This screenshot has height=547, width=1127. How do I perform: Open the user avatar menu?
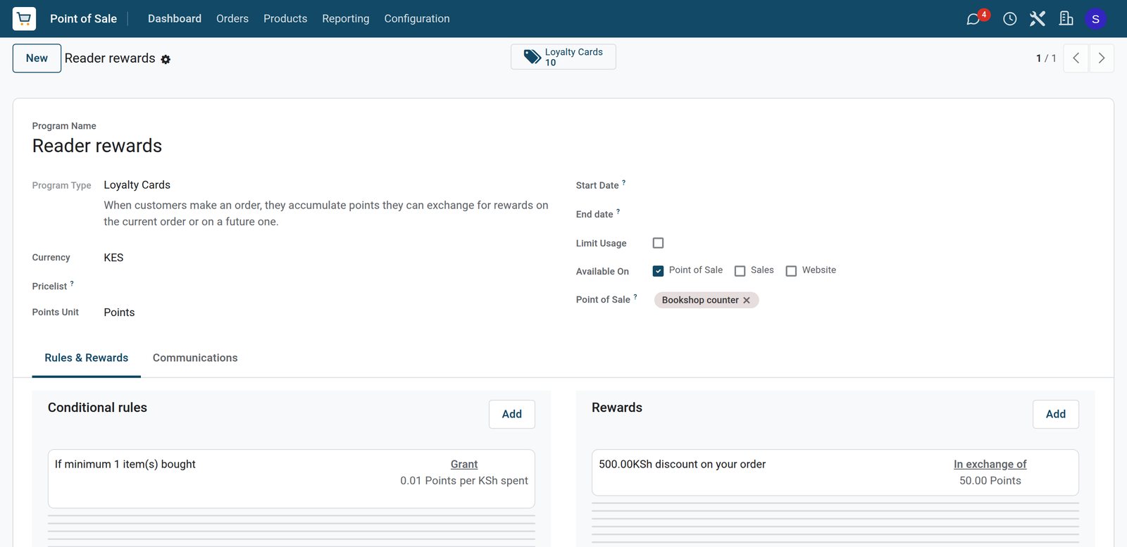click(1095, 19)
